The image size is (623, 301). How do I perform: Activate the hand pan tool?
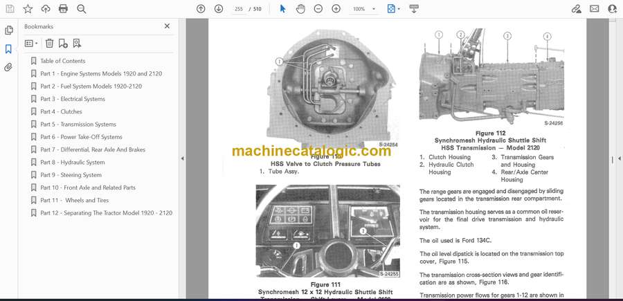point(300,9)
